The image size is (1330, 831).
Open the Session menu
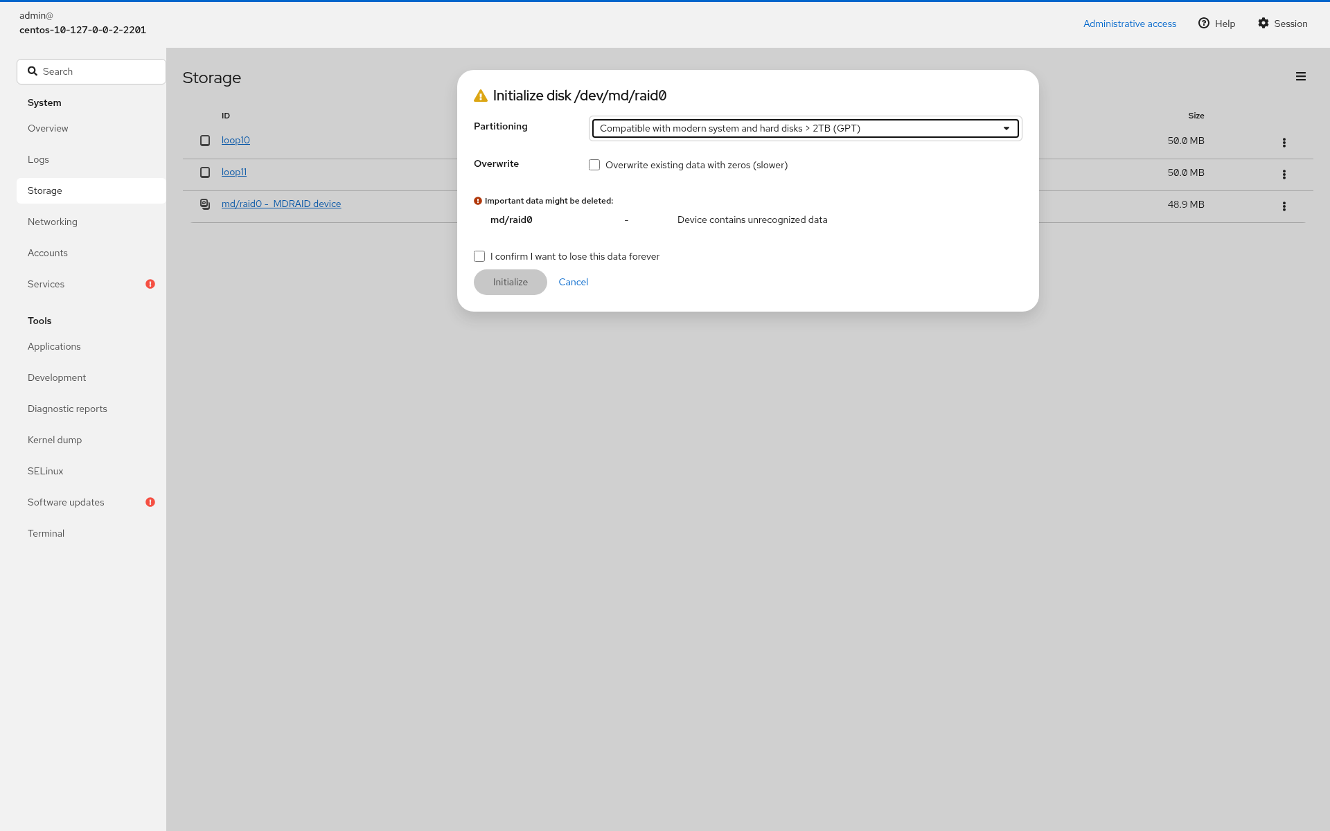click(1283, 24)
